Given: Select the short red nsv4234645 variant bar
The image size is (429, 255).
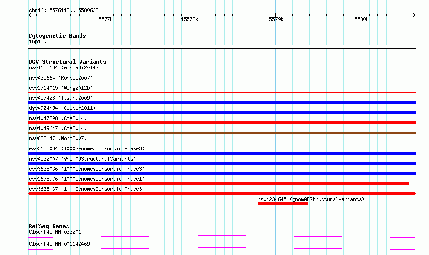Looking at the screenshot, I should (x=283, y=204).
